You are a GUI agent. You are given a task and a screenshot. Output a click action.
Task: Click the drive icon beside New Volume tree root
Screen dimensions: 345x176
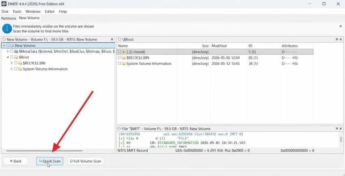tap(12, 46)
